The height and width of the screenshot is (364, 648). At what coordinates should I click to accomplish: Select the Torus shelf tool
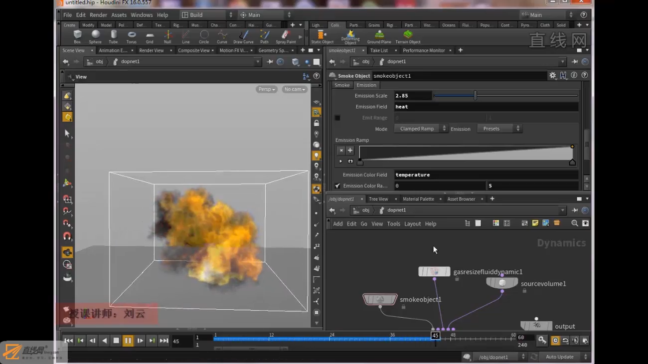[x=132, y=36]
